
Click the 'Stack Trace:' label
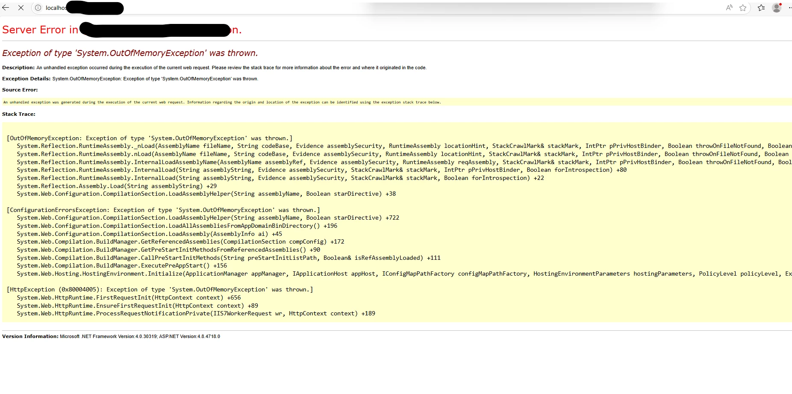(x=19, y=114)
